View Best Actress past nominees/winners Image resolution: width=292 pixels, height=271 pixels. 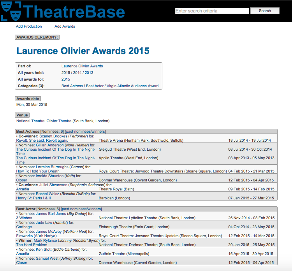(x=85, y=132)
